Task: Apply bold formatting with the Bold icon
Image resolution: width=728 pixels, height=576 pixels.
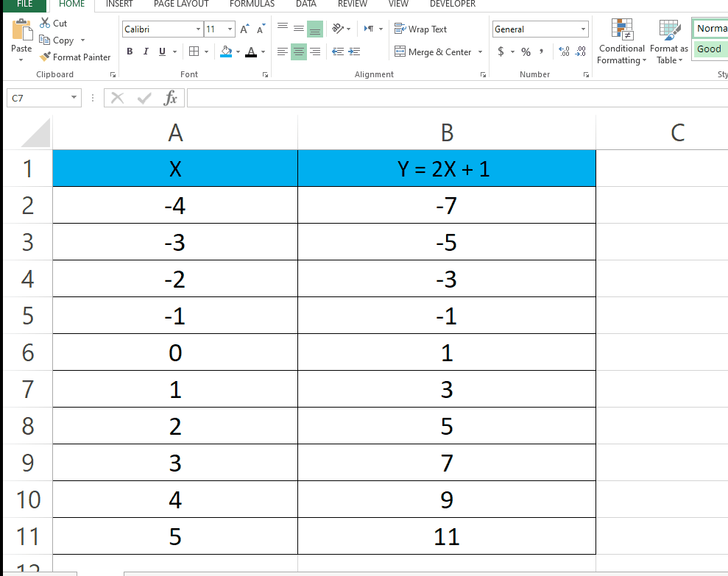Action: point(130,51)
